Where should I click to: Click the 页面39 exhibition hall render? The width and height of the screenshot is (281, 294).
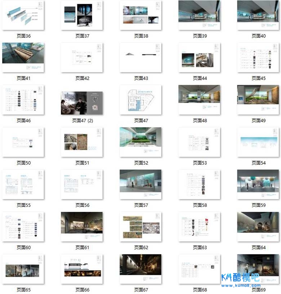(199, 15)
